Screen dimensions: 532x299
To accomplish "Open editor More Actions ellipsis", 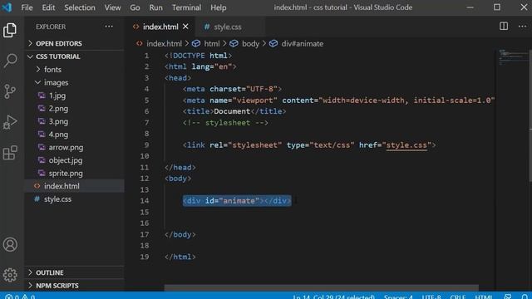I will click(x=522, y=26).
